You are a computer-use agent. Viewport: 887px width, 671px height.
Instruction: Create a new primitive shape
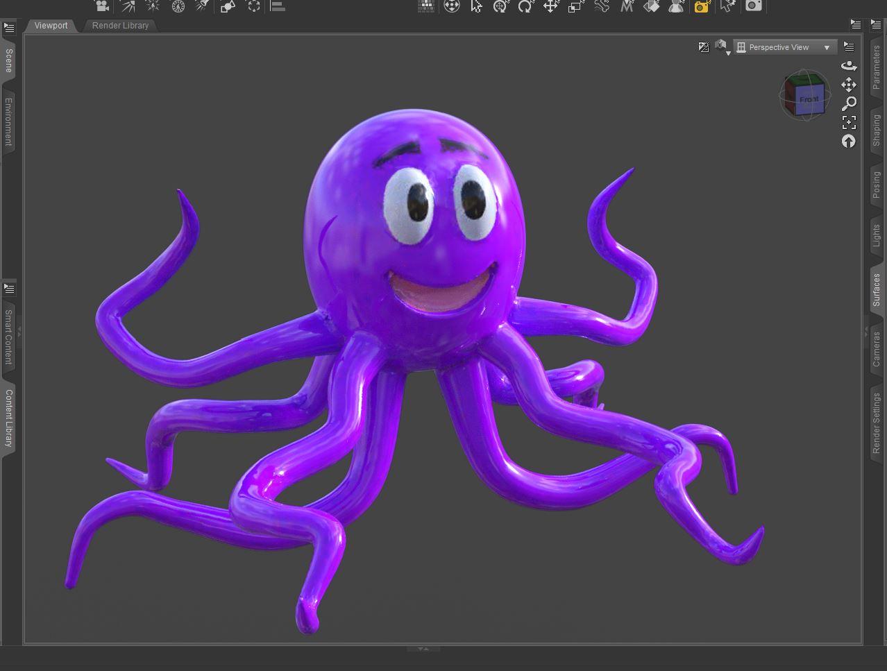coord(228,6)
